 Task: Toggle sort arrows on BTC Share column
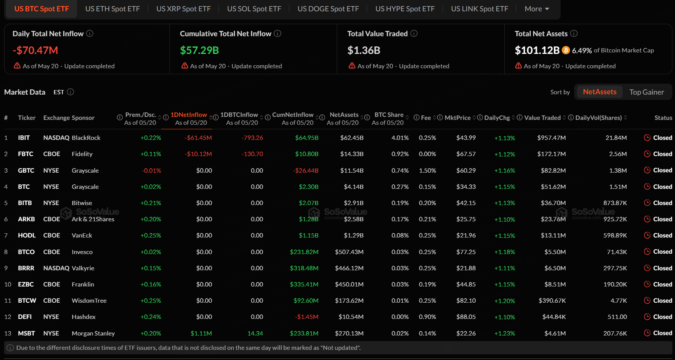coord(407,118)
